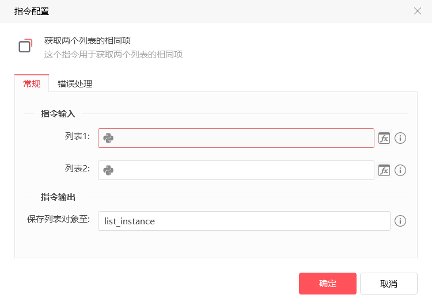
Task: Confirm with the 确定 button
Action: (x=328, y=284)
